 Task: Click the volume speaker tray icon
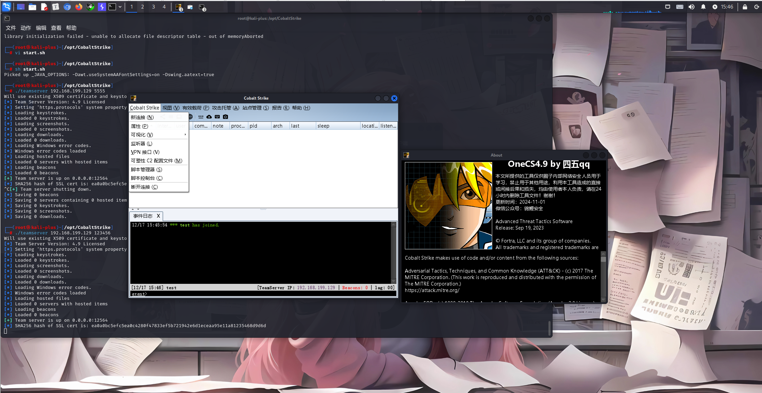[691, 7]
